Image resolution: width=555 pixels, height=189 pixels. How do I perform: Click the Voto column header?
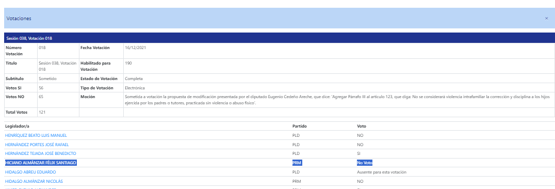click(362, 126)
